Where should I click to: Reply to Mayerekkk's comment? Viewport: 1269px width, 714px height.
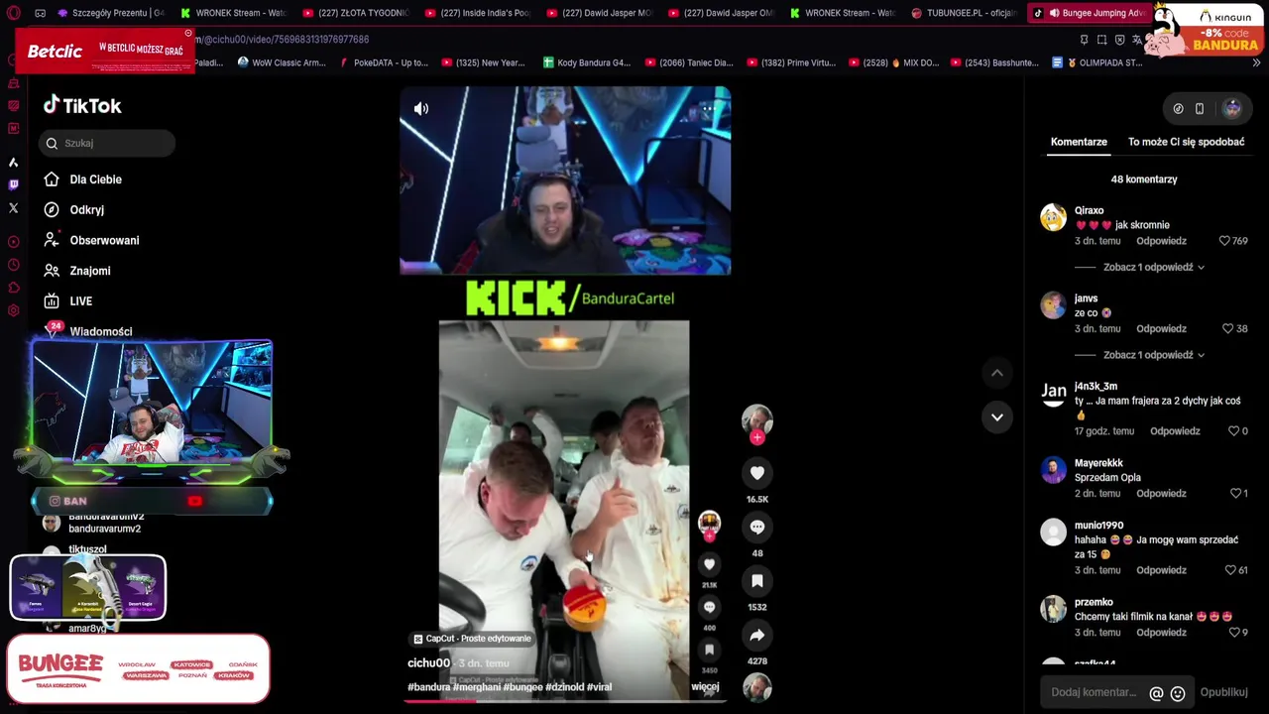(1161, 493)
